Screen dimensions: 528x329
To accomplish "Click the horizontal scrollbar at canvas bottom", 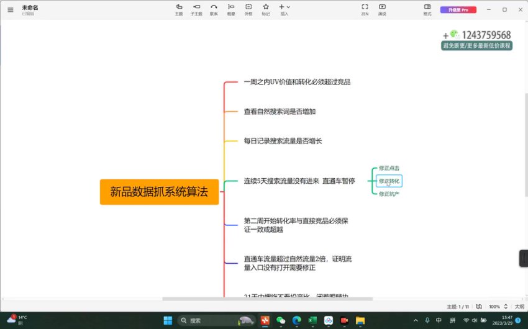I will click(x=267, y=299).
